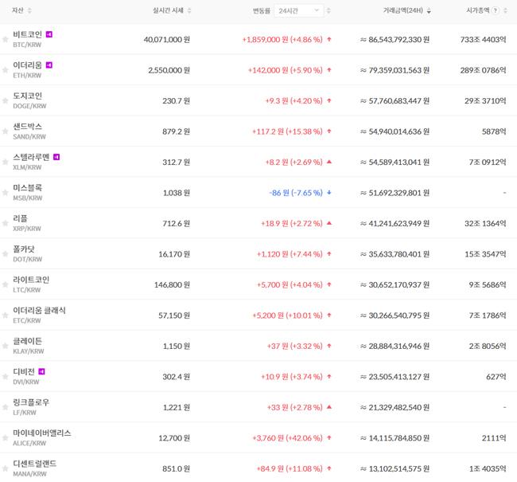
Task: Sort by 거래금액(24H) column arrow
Action: click(430, 11)
